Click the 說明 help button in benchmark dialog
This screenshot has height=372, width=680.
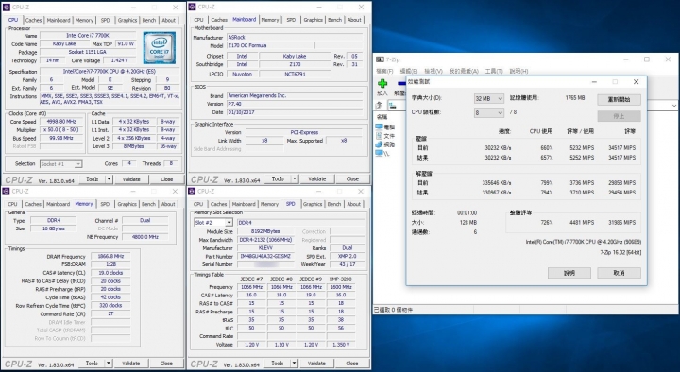coord(569,273)
